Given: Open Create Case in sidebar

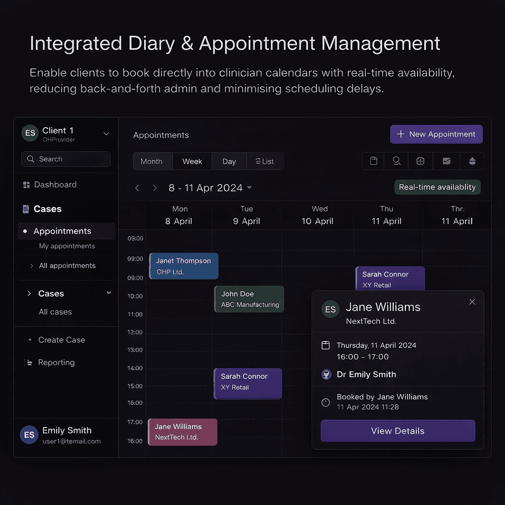Looking at the screenshot, I should 62,340.
